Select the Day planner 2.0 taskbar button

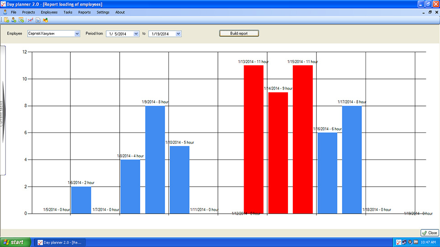[x=60, y=242]
